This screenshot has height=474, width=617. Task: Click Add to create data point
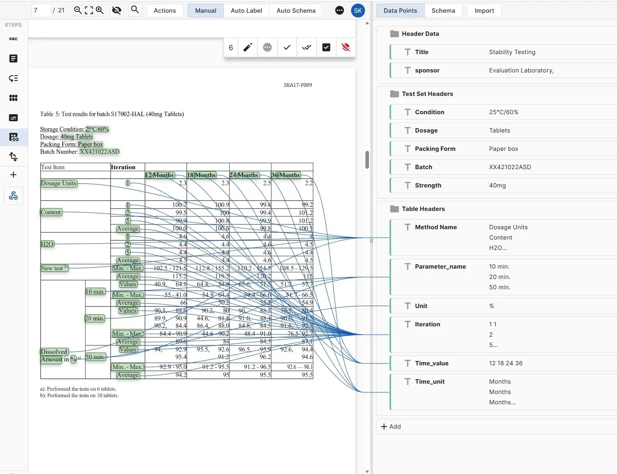point(391,427)
